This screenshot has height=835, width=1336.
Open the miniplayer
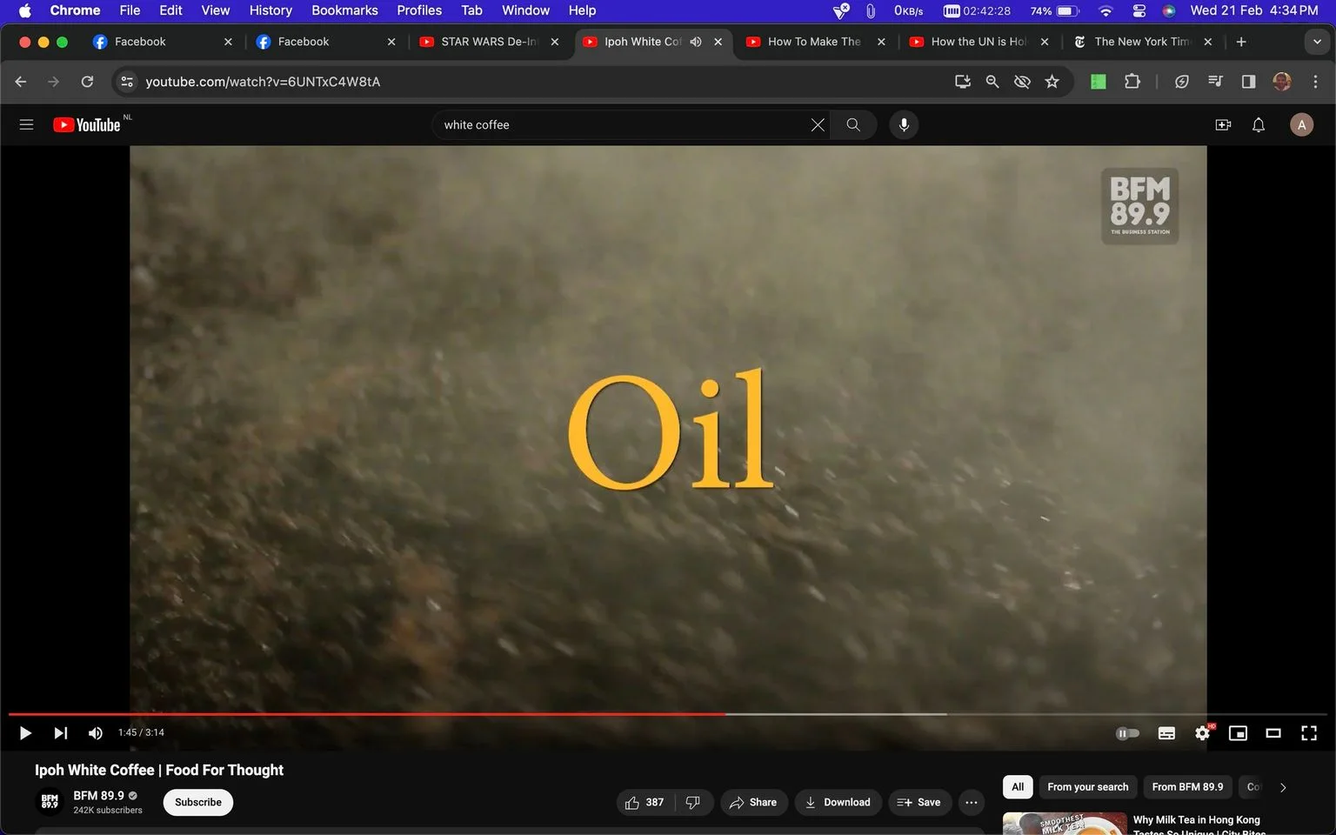coord(1238,733)
